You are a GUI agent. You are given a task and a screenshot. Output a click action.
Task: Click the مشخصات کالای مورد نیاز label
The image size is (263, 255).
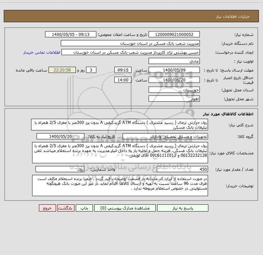232,153
